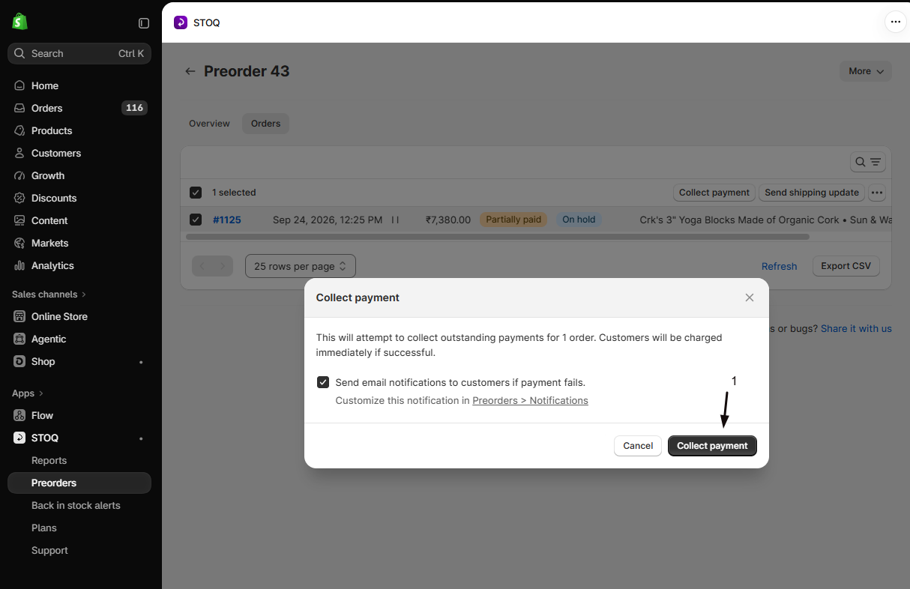Cancel the Collect payment dialog
910x589 pixels.
(x=638, y=446)
